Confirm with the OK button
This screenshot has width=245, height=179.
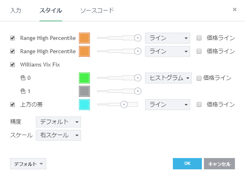click(187, 164)
